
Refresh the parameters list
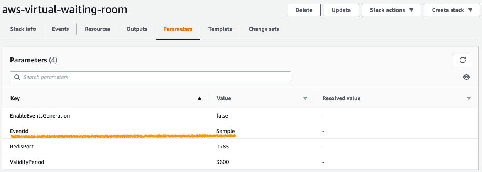(463, 60)
